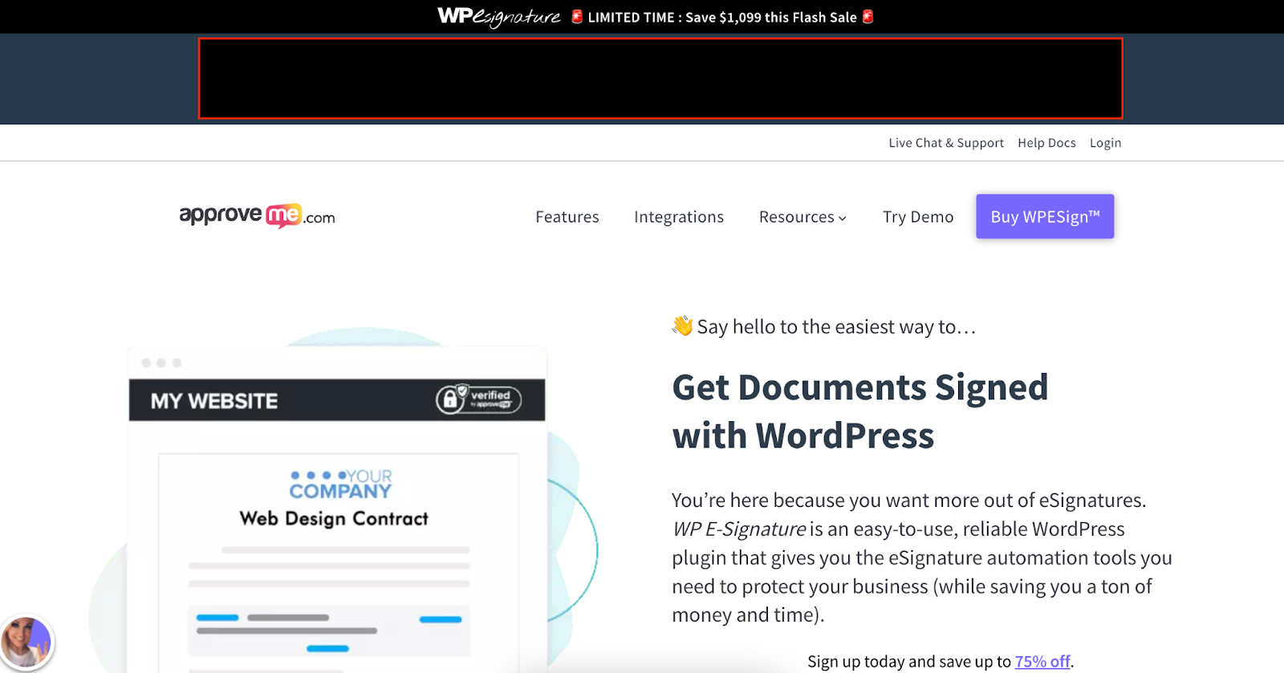
Task: Open the Try Demo page
Action: tap(918, 217)
